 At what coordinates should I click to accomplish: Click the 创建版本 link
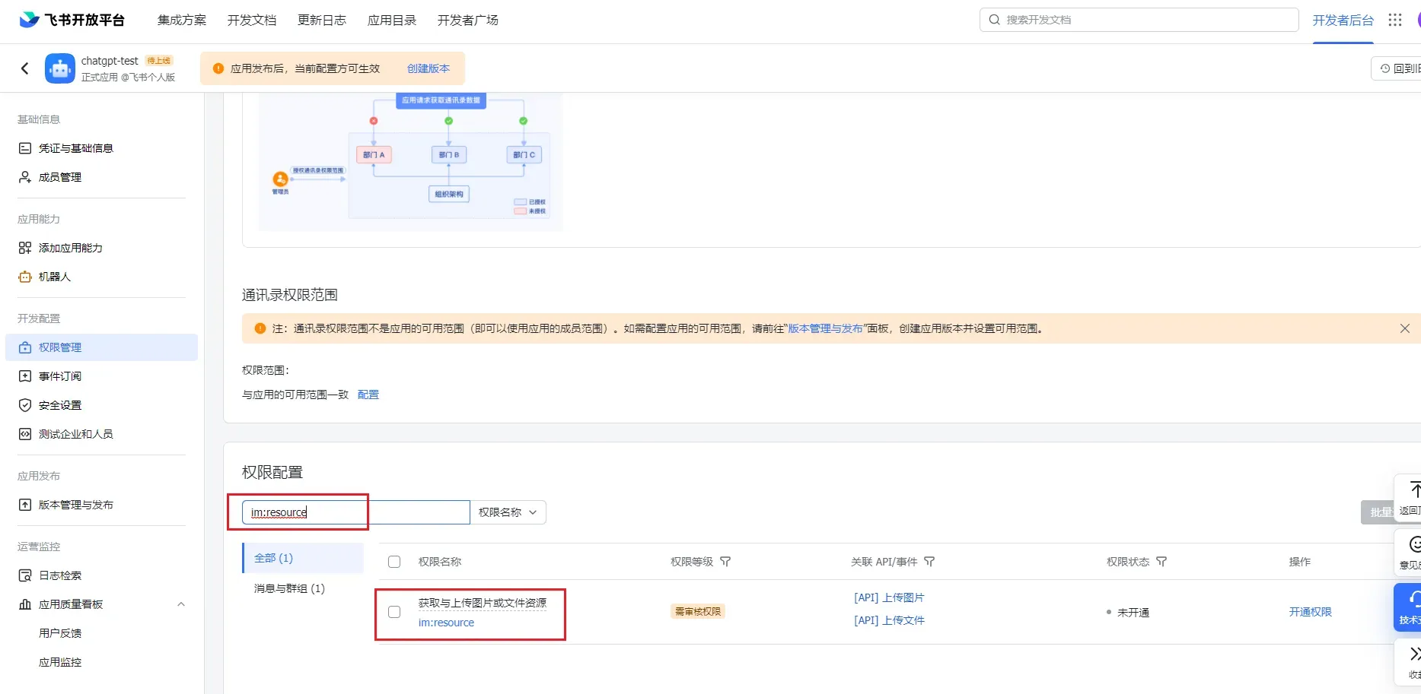[429, 68]
